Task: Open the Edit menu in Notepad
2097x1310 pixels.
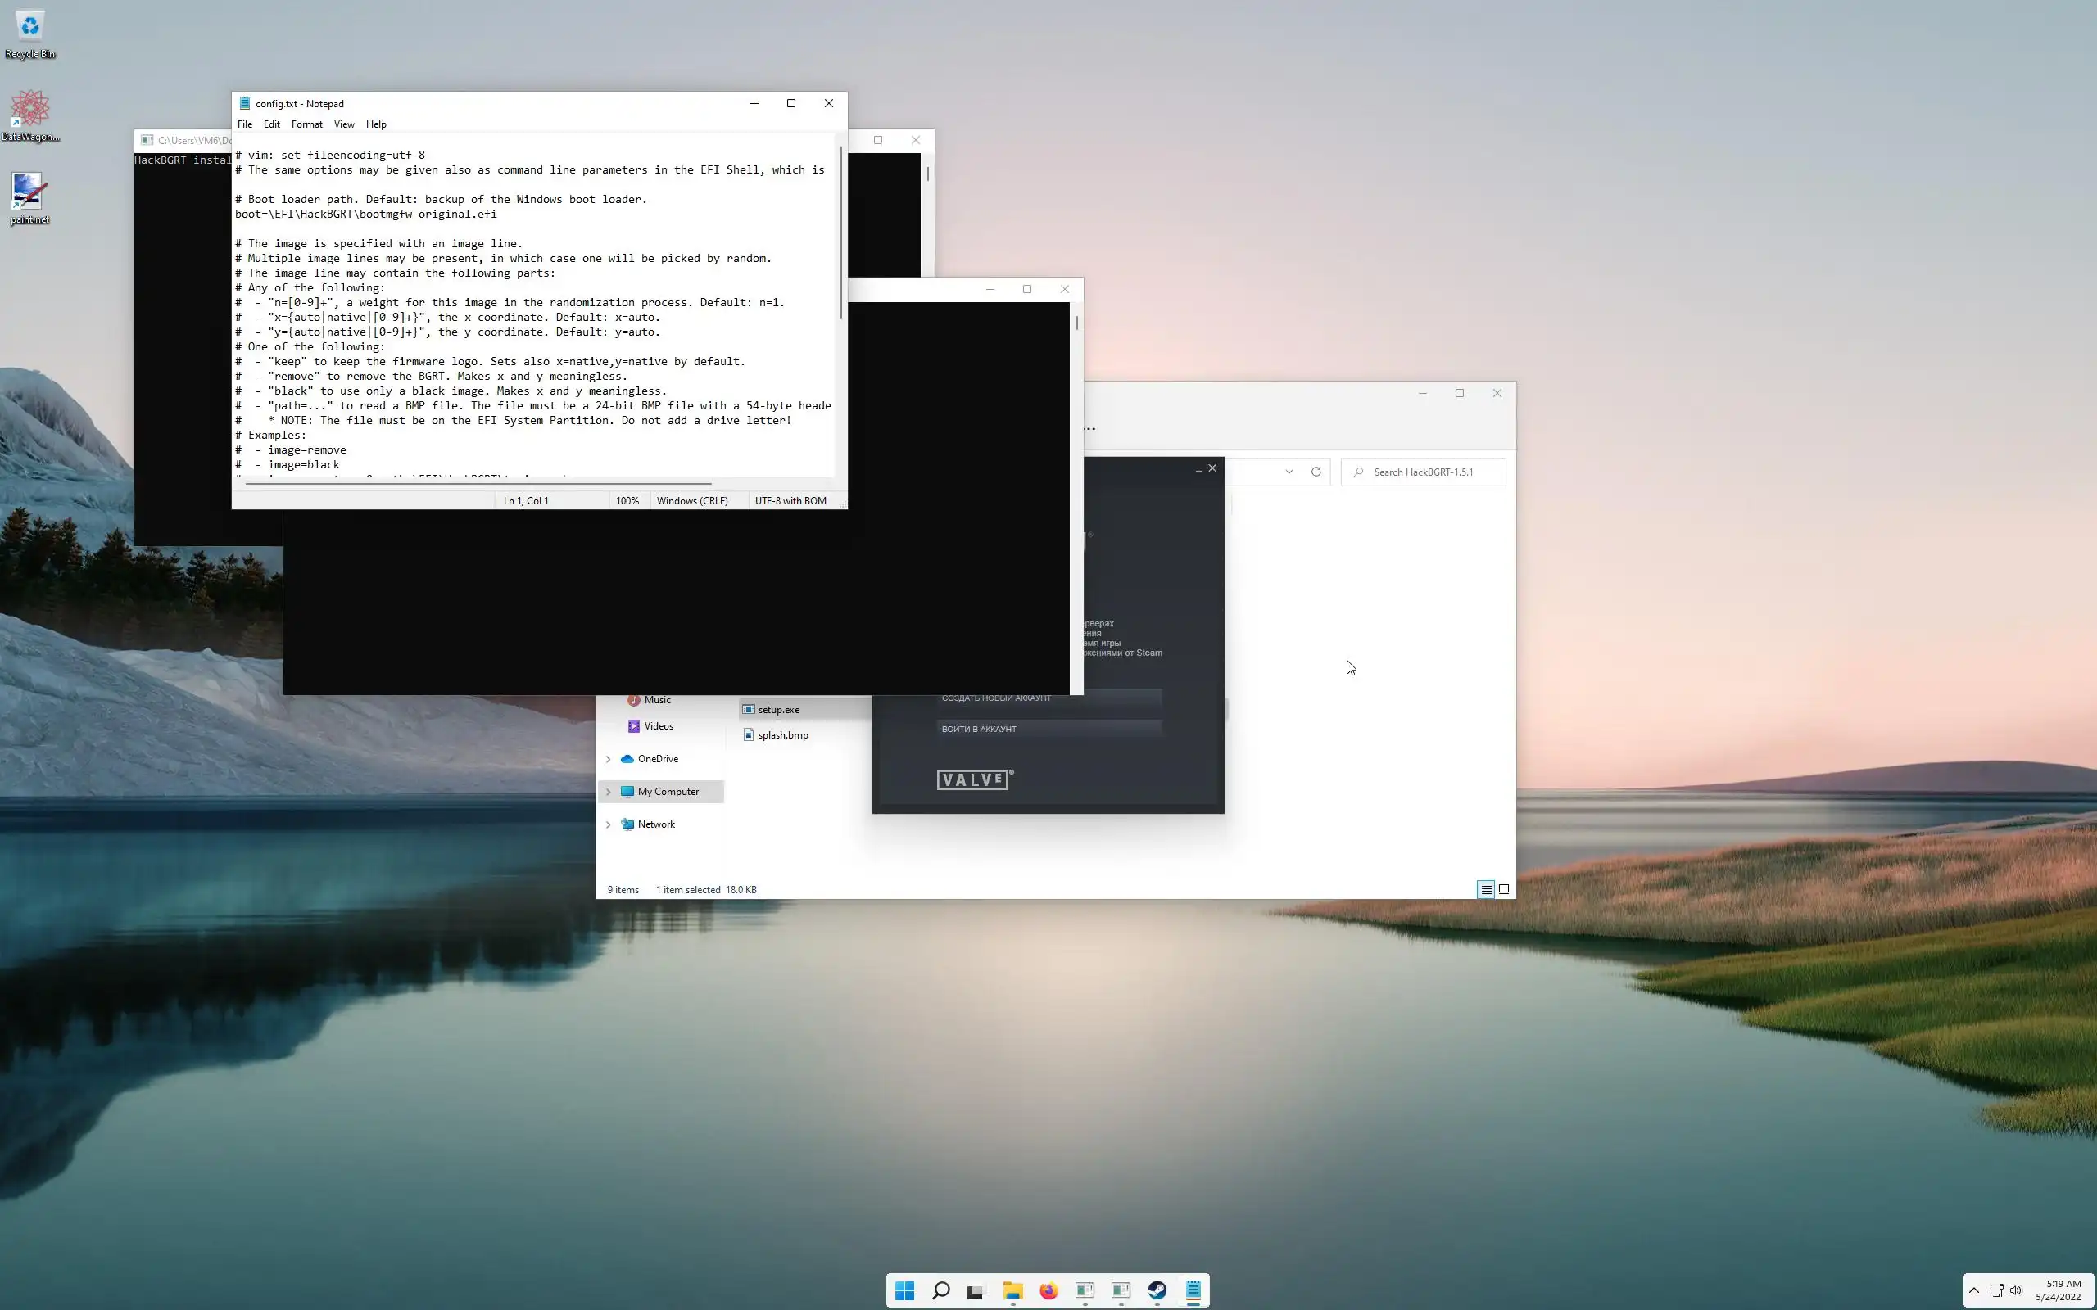Action: [x=271, y=124]
